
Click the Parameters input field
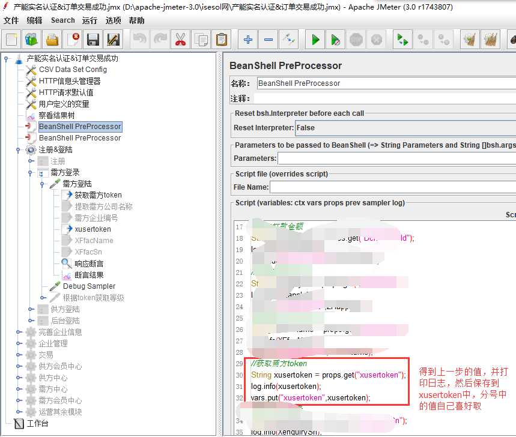[397, 158]
